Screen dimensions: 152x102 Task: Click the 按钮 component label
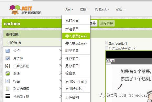(x=17, y=51)
